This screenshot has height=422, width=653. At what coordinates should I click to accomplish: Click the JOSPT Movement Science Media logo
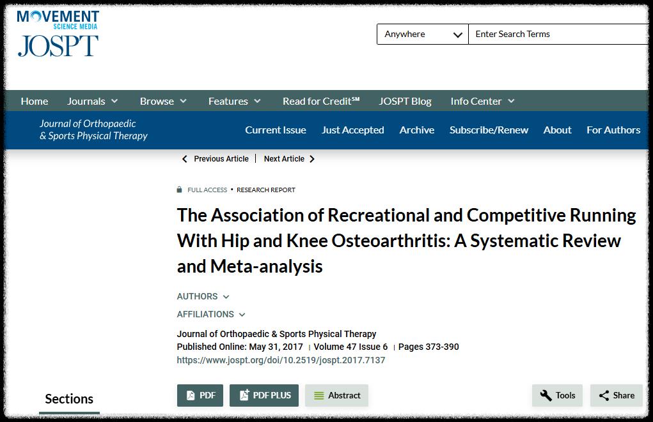(x=58, y=34)
